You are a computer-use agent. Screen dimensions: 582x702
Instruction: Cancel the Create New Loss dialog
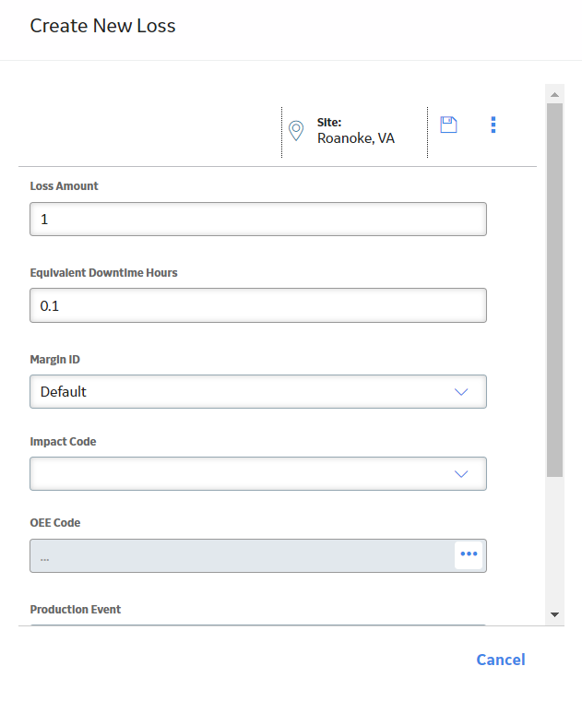(501, 660)
